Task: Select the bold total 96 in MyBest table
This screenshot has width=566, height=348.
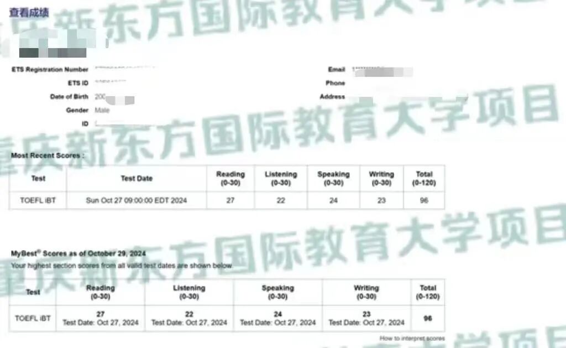Action: [x=428, y=318]
